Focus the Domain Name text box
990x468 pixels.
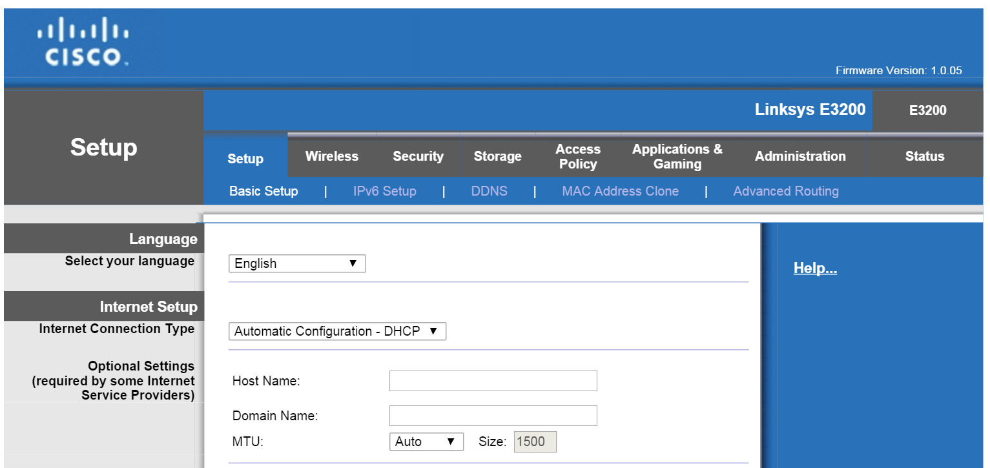[x=493, y=416]
